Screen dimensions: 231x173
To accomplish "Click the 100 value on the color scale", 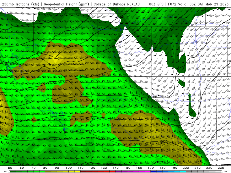I will (x=69, y=168).
